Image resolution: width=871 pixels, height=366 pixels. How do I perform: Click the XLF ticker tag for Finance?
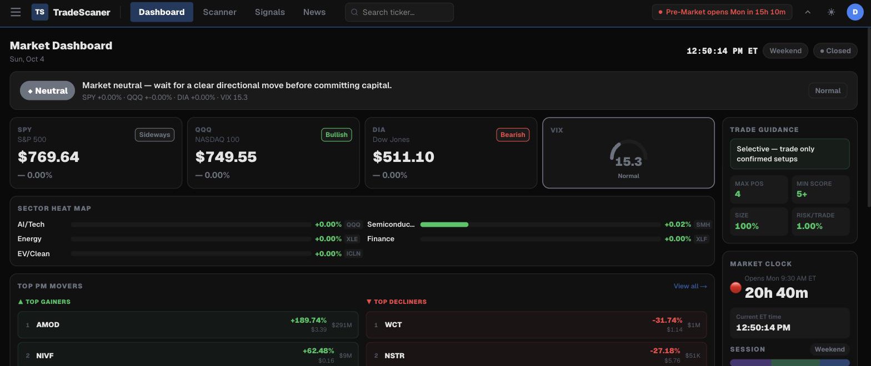[702, 239]
